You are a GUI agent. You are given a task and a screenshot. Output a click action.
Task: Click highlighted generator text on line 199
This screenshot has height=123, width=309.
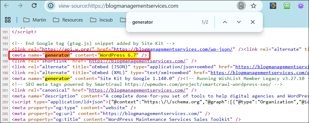57,79
